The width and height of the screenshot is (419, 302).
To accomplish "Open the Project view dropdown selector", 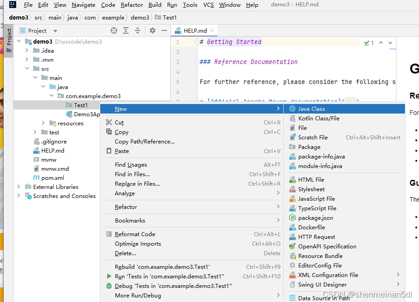I will pos(55,30).
